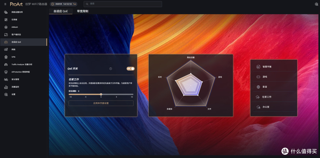The width and height of the screenshot is (320, 158).
Task: Select 在家工作 mode in list
Action: coord(274,97)
